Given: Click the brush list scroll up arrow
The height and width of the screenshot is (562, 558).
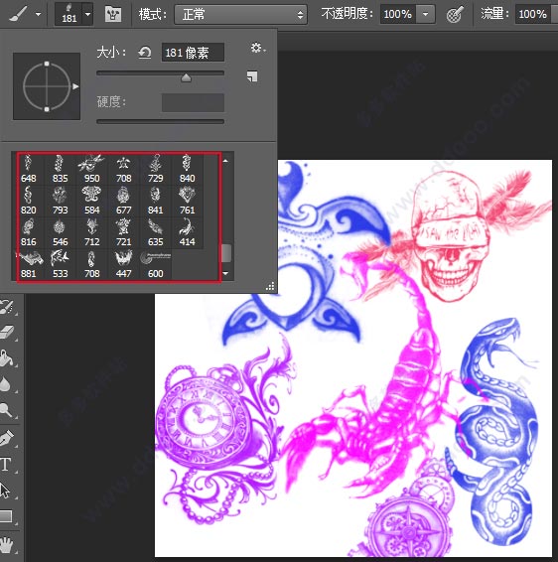Looking at the screenshot, I should 225,161.
